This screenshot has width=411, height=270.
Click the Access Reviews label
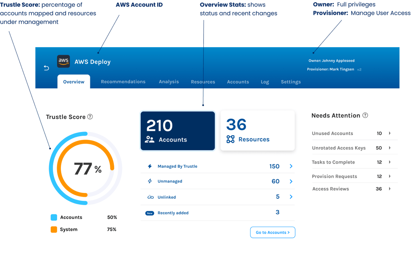[331, 189]
